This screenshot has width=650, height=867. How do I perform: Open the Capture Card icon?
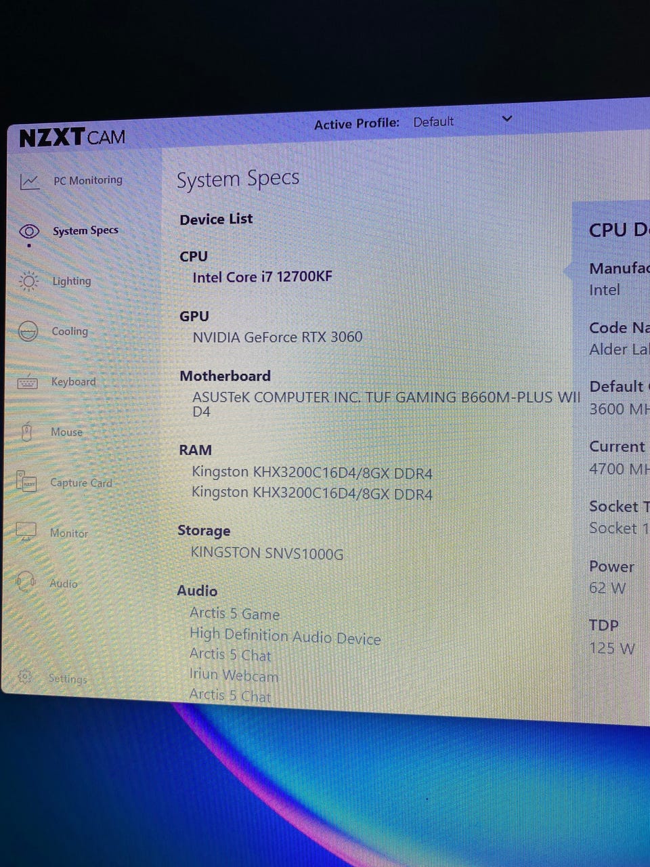click(26, 482)
